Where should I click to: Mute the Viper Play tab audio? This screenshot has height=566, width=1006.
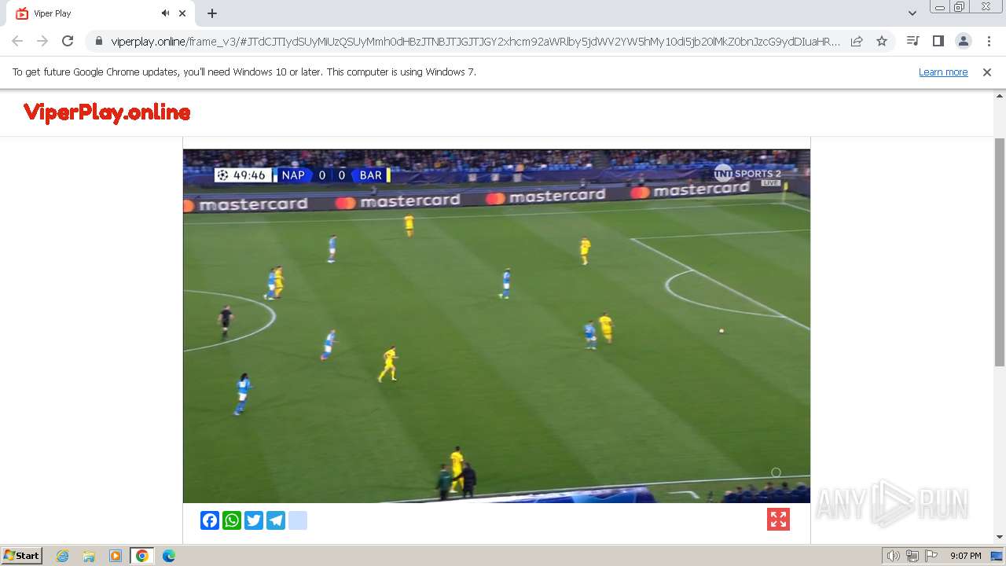pos(165,13)
